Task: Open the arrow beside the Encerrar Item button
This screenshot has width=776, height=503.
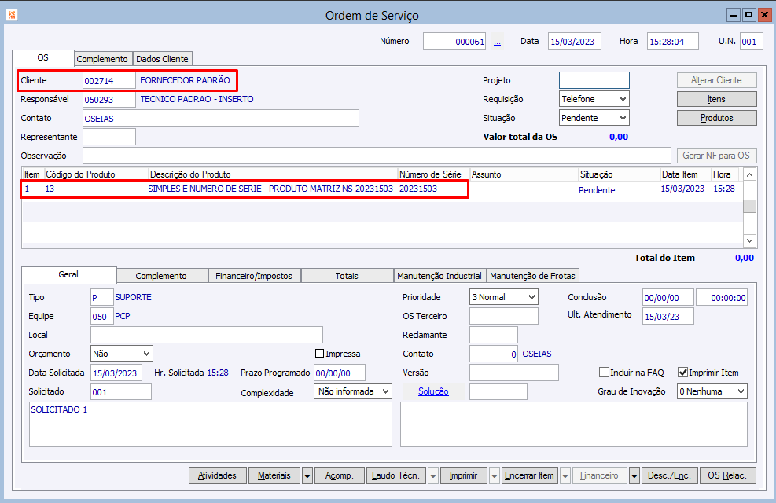Action: pyautogui.click(x=565, y=475)
